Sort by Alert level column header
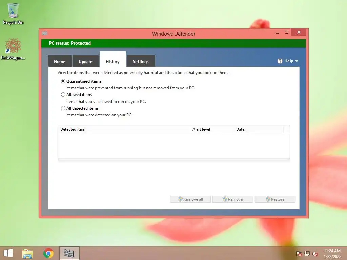Image resolution: width=347 pixels, height=260 pixels. (x=212, y=129)
